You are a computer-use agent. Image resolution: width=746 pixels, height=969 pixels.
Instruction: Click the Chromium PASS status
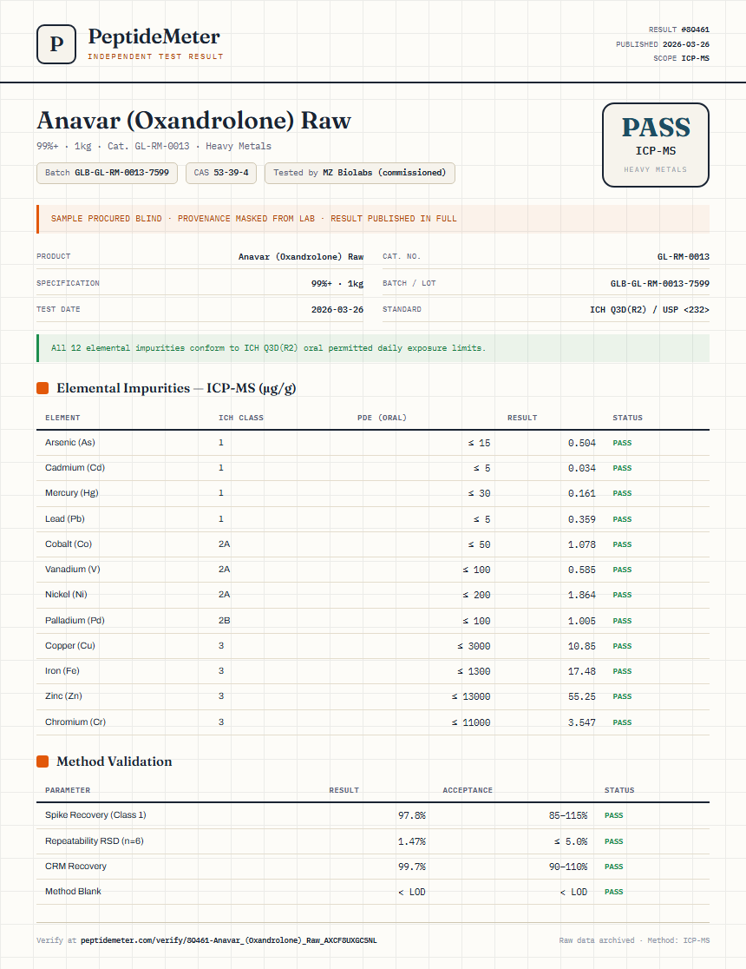tap(622, 722)
